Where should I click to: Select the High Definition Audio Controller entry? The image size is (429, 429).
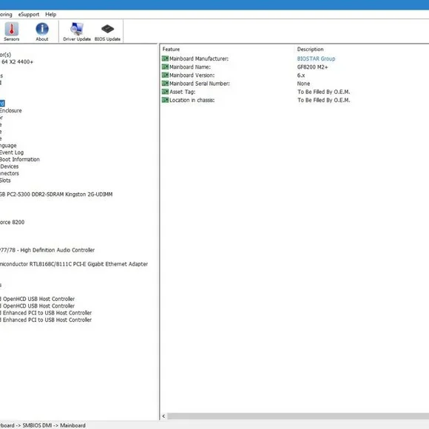tap(47, 250)
